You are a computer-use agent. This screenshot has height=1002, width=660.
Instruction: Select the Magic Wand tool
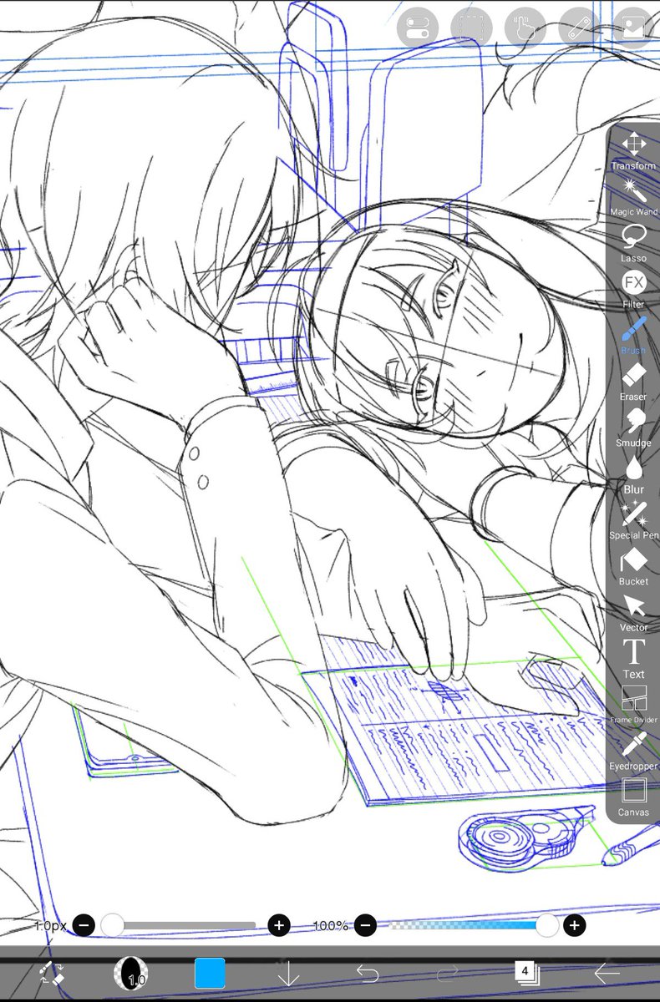(633, 196)
